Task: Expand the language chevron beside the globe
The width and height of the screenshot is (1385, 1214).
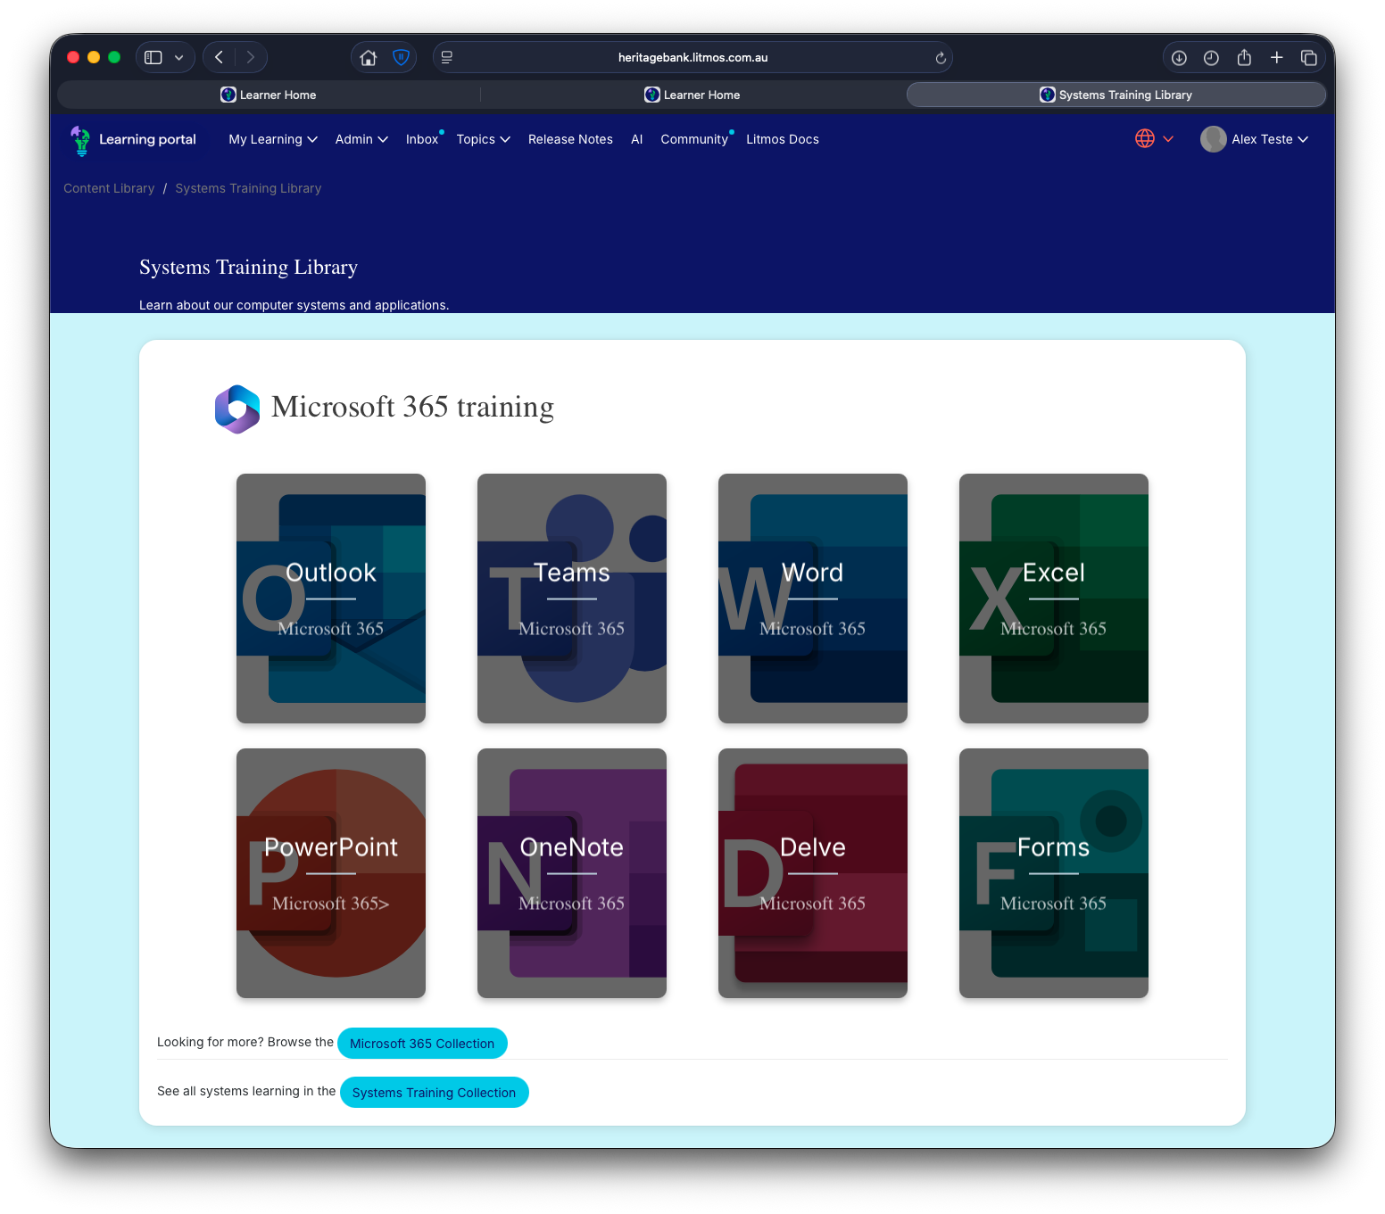Action: click(x=1168, y=138)
